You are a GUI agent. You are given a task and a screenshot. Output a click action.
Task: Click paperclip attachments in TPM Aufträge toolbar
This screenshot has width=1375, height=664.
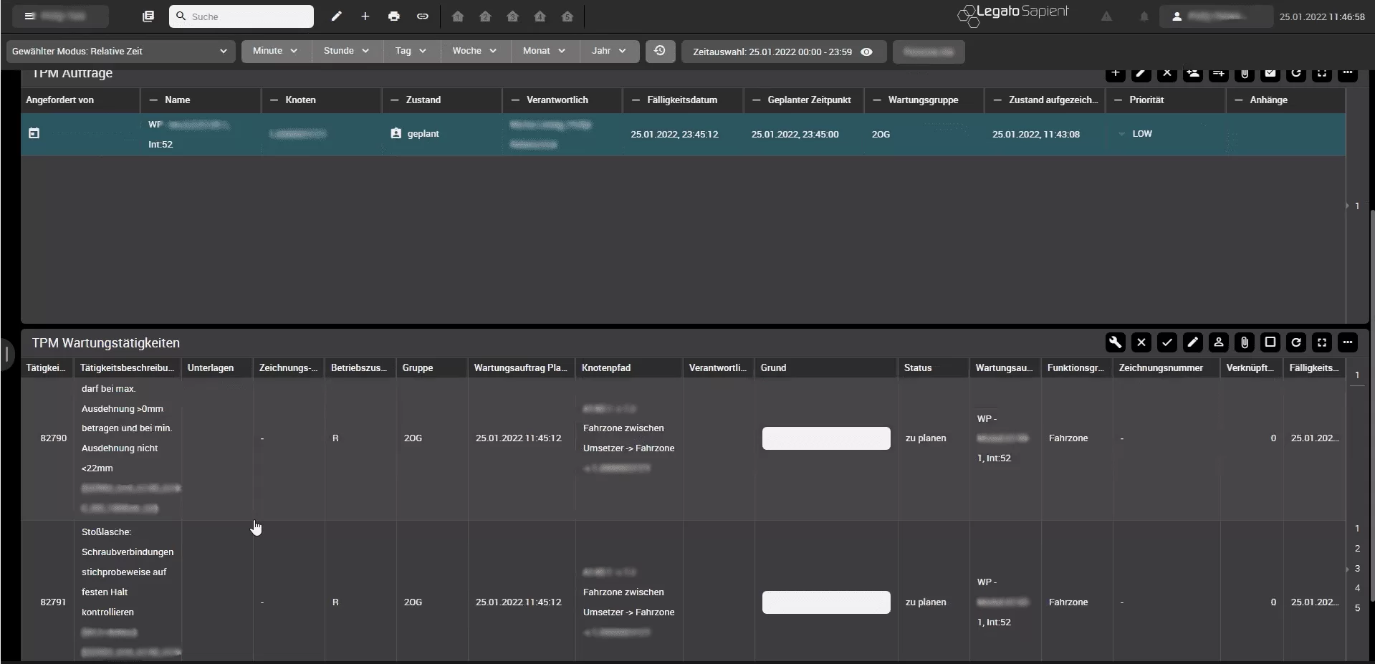click(1245, 73)
